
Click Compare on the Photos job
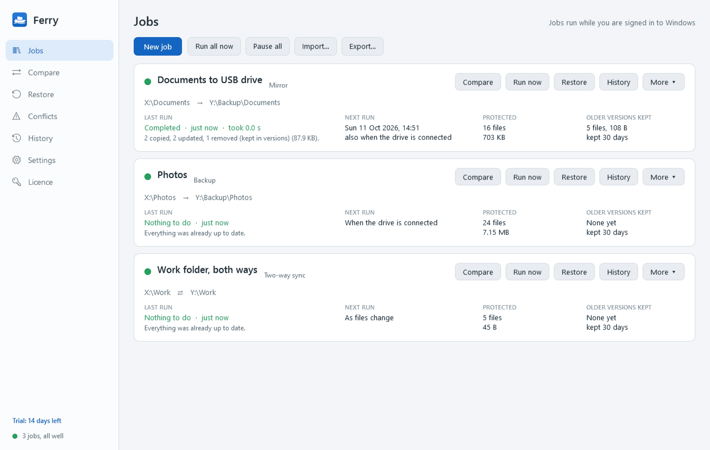(478, 177)
